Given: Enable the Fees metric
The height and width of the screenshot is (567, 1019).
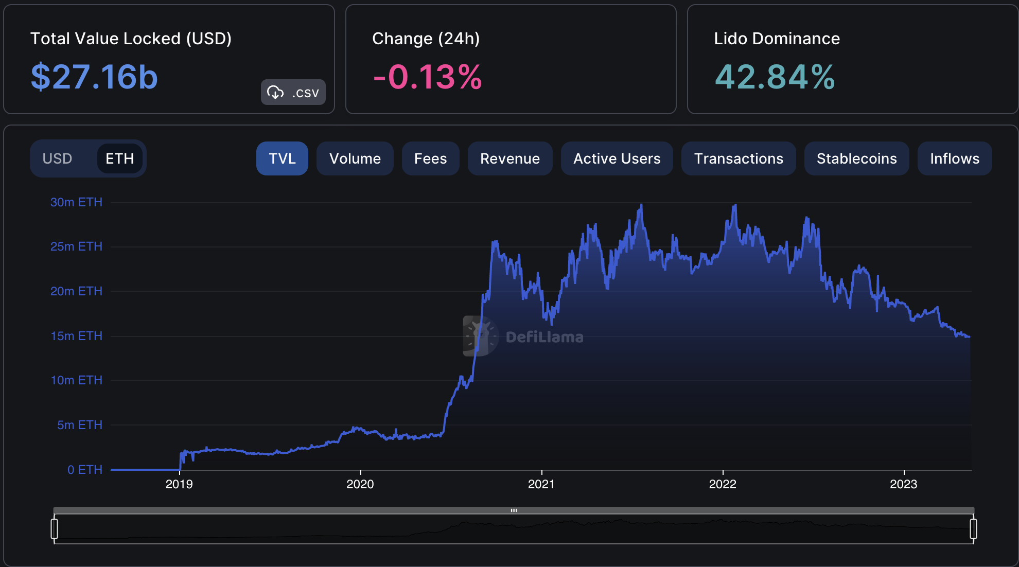Looking at the screenshot, I should (x=430, y=158).
